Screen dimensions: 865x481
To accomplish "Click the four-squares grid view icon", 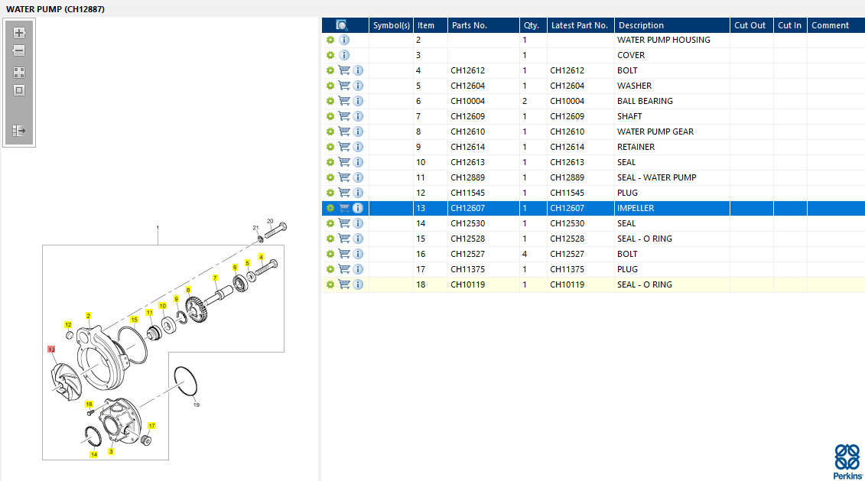I will tap(19, 73).
